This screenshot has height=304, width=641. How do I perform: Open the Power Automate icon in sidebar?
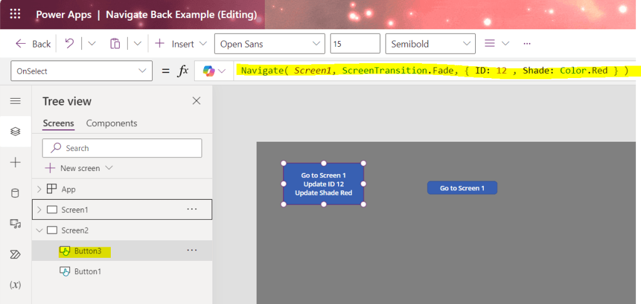(16, 254)
